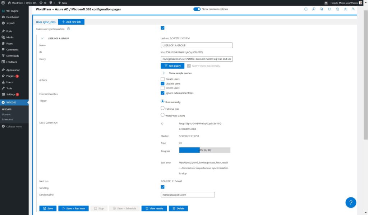Open the help question mark bubble
Viewport: 368px width, 215px height.
(351, 202)
